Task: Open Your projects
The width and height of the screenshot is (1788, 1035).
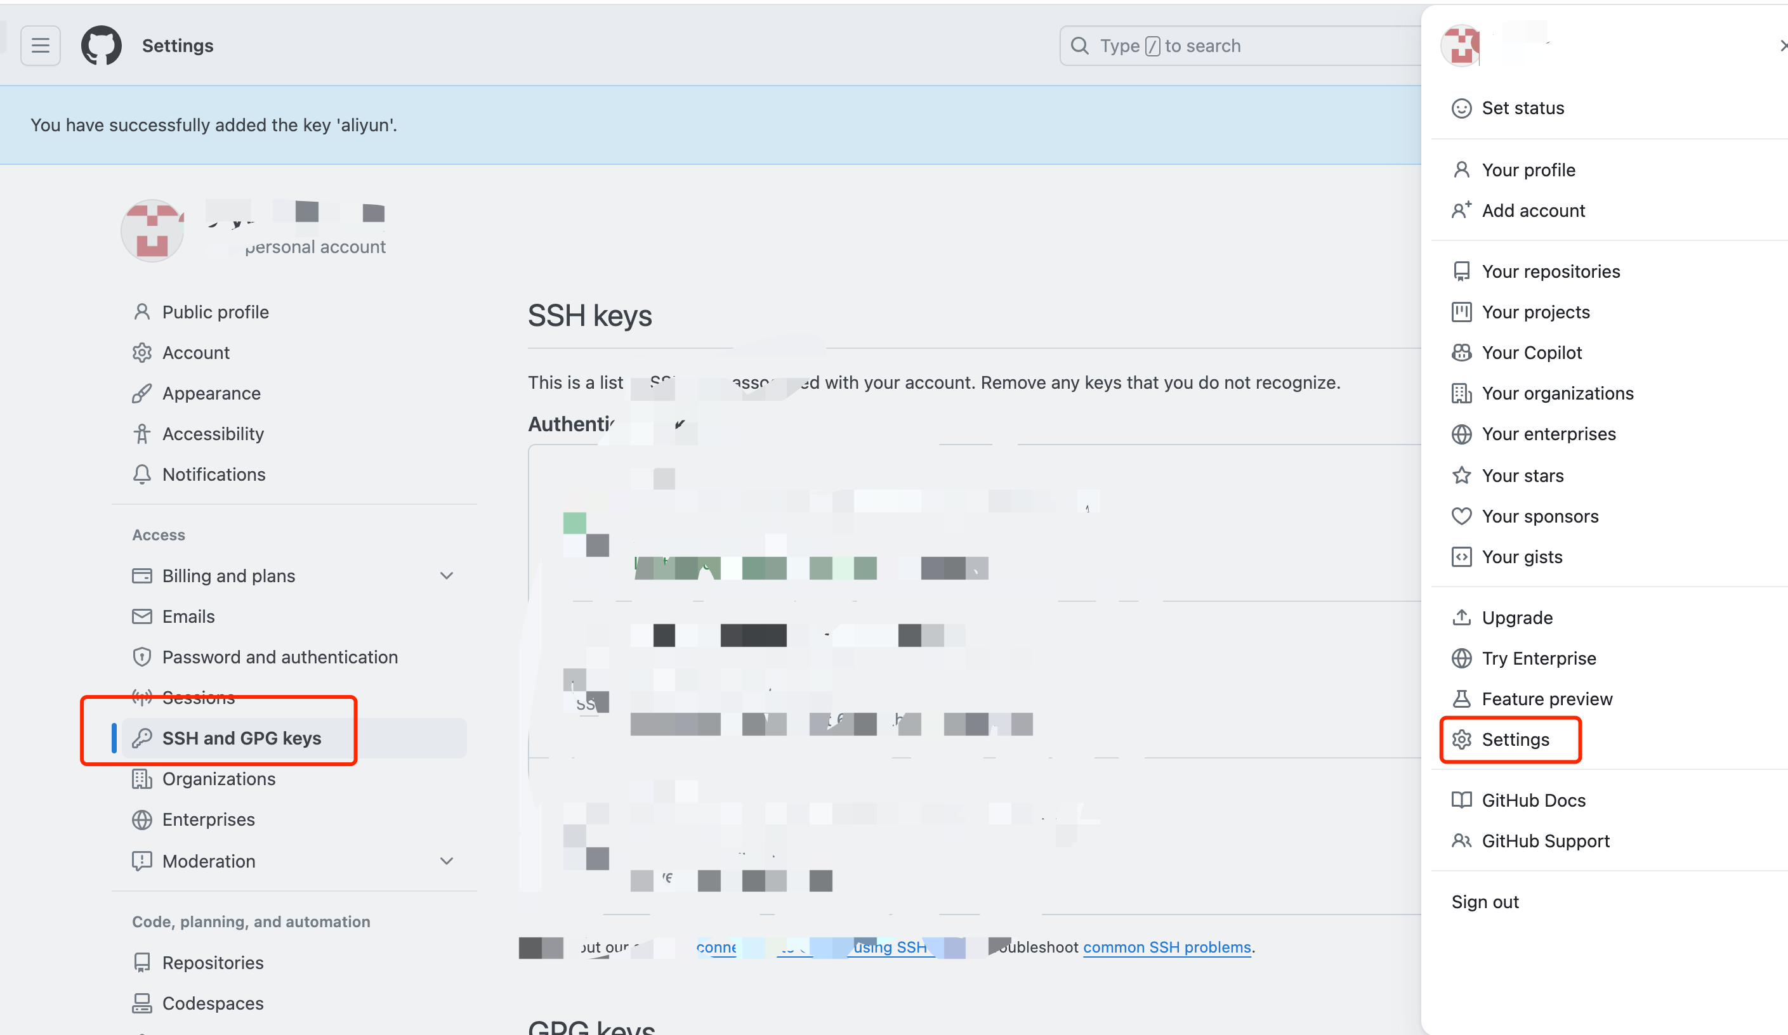Action: (x=1535, y=312)
